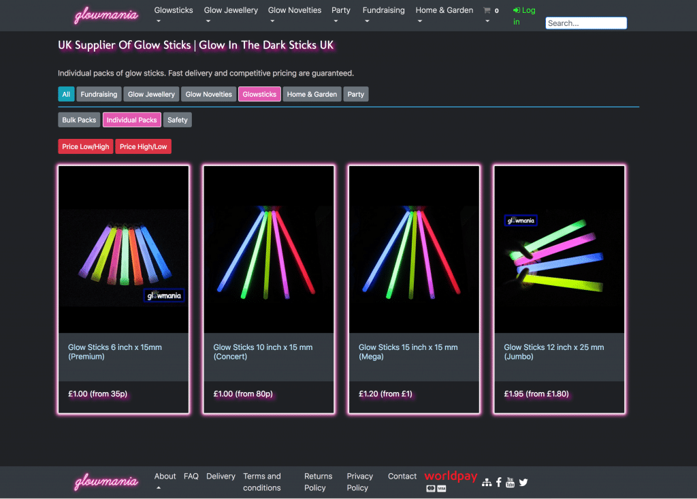Open Glow Sticks 10 inch x 15 mm (Concert) title
Image resolution: width=697 pixels, height=499 pixels.
point(263,352)
